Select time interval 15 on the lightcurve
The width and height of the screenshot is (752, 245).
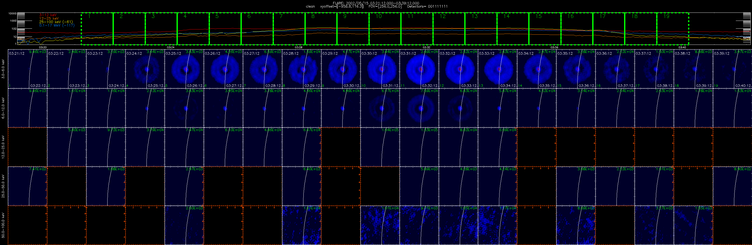(545, 29)
